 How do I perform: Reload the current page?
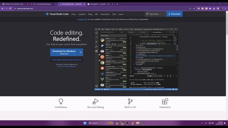click(x=10, y=9)
